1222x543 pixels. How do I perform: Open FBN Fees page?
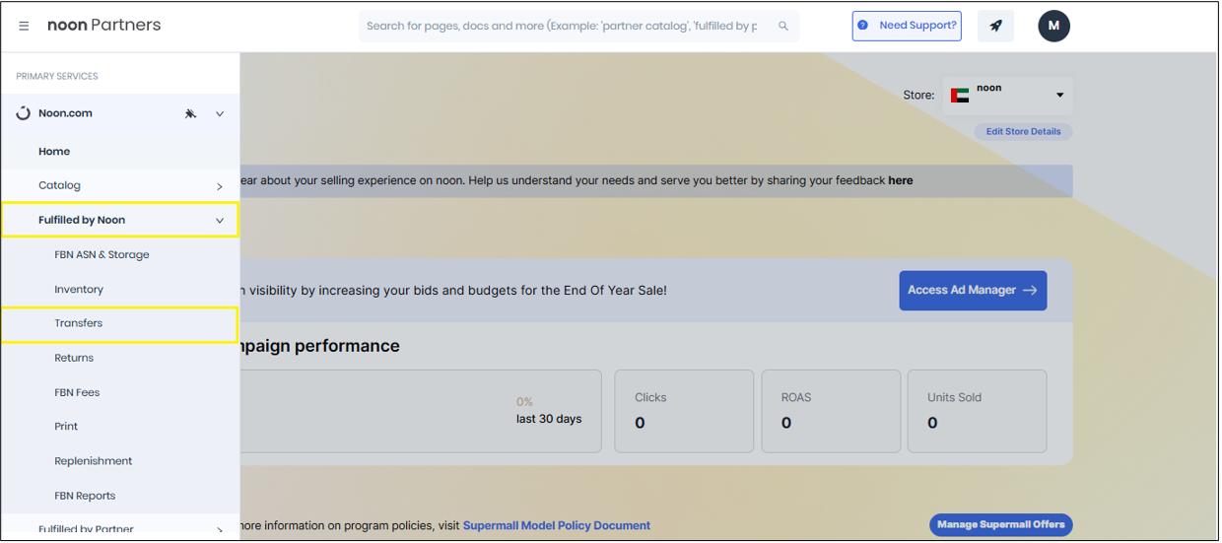(x=77, y=392)
